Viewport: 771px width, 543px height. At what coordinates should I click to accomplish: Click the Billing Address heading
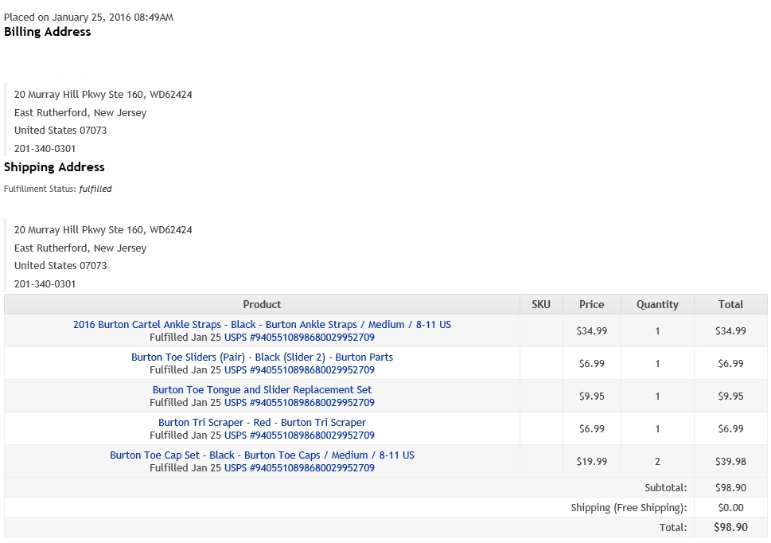[x=47, y=32]
